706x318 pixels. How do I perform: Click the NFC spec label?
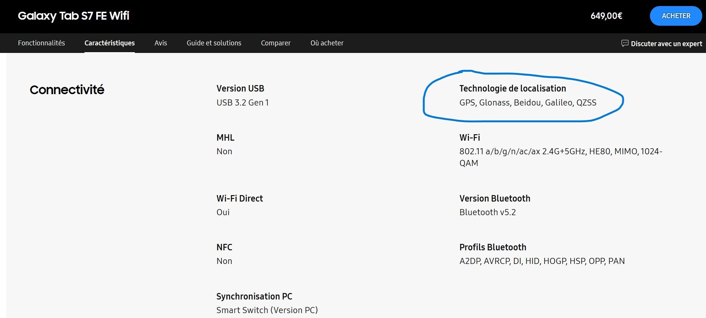224,247
